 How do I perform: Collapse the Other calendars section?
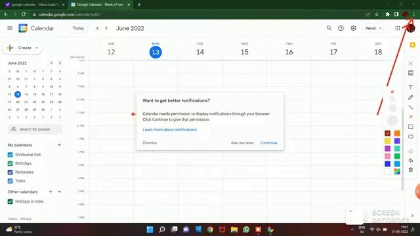click(x=59, y=191)
